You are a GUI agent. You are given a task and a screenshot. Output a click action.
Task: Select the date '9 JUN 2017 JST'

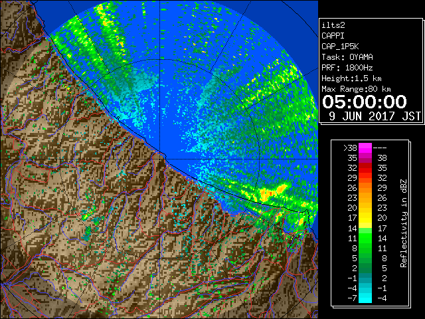tap(375, 116)
